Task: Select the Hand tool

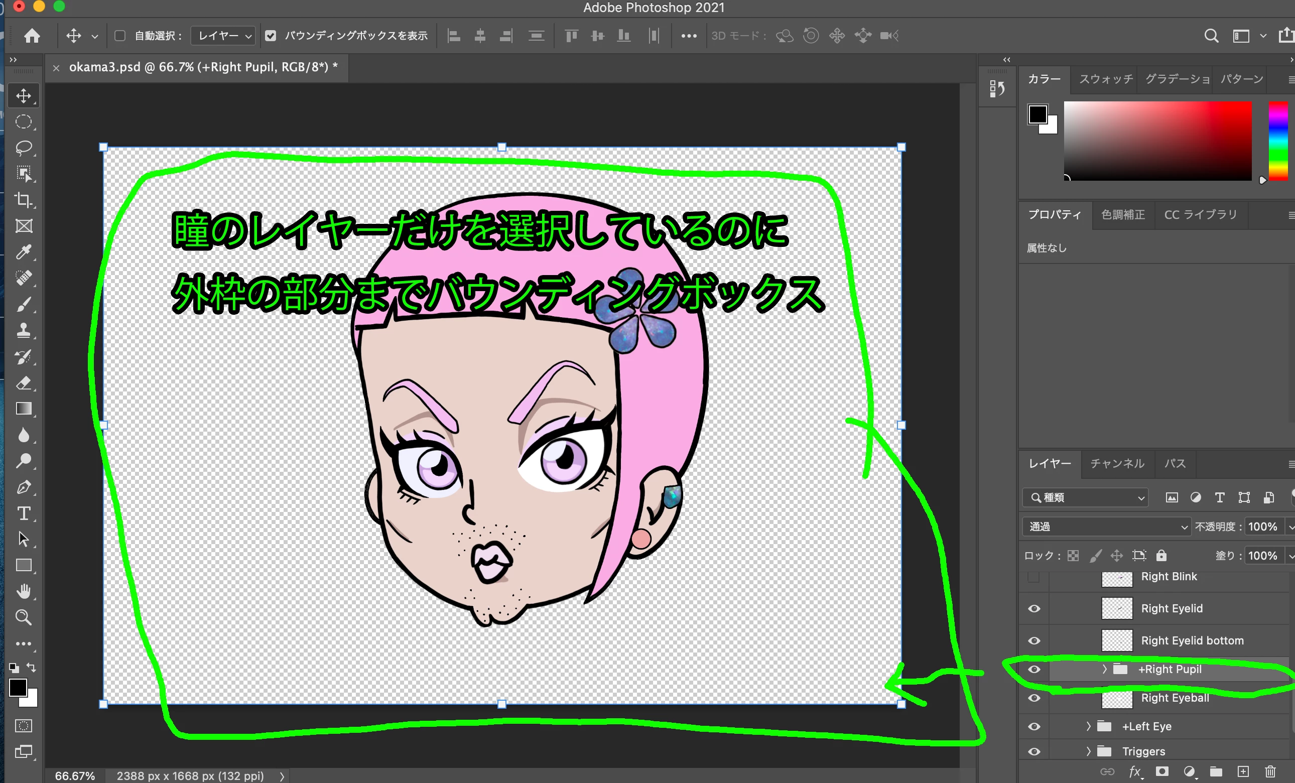Action: (x=24, y=591)
